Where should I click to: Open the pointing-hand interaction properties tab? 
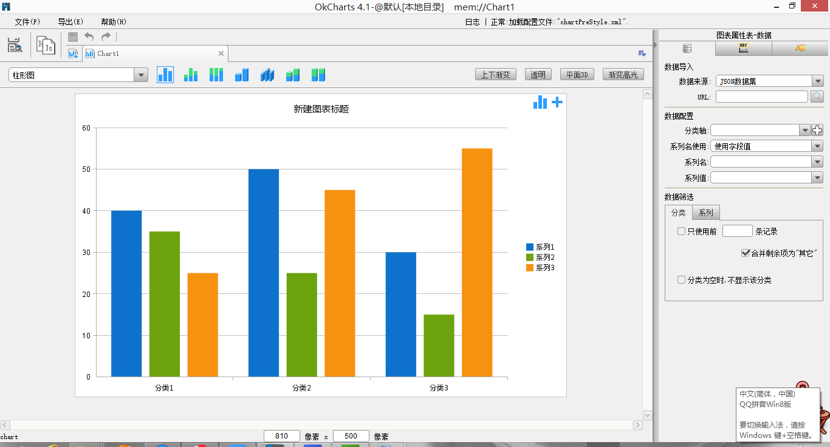(x=800, y=49)
